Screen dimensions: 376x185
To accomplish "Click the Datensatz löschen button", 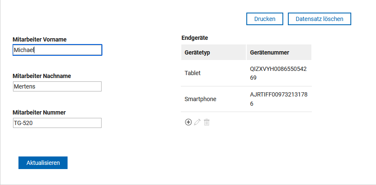I will click(319, 19).
